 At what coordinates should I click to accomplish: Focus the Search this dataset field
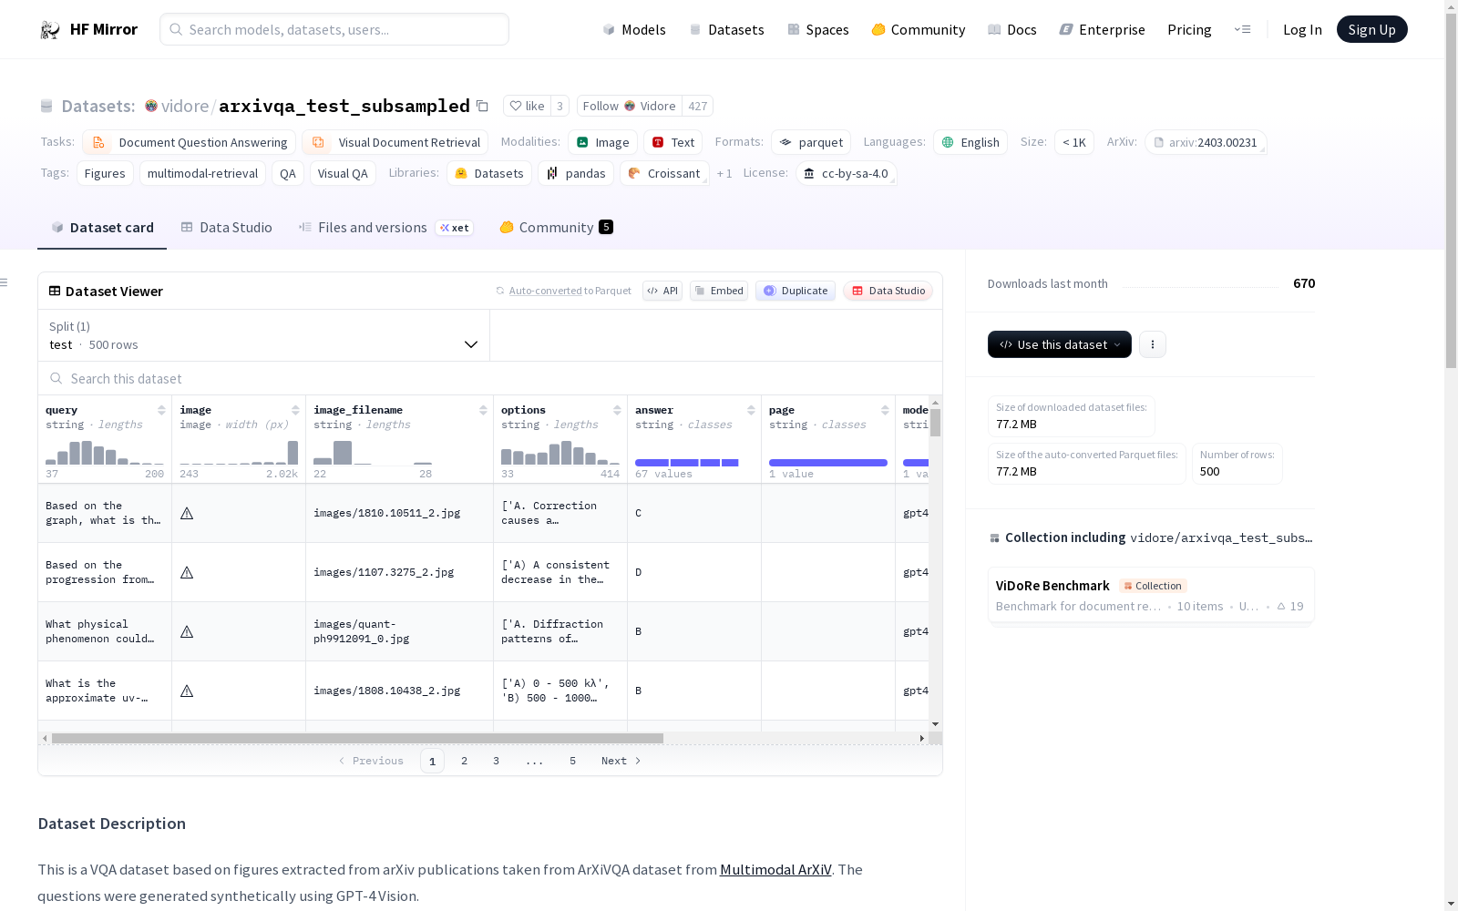(x=490, y=379)
